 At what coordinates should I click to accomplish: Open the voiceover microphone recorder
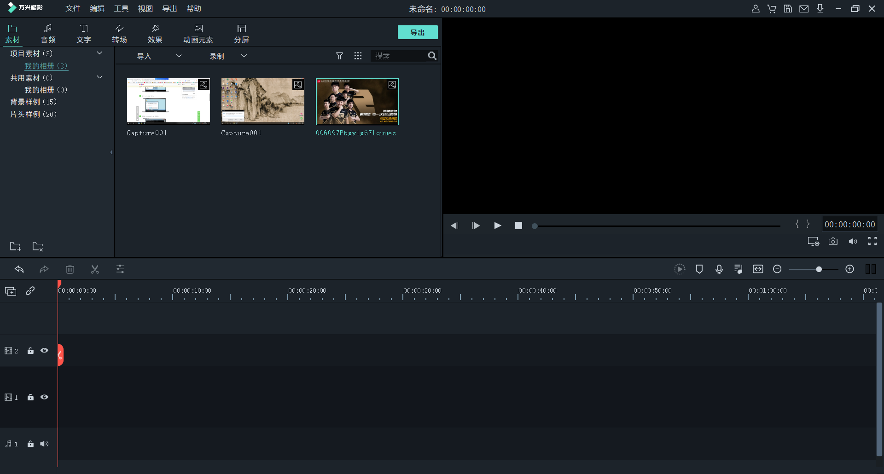[x=719, y=269]
